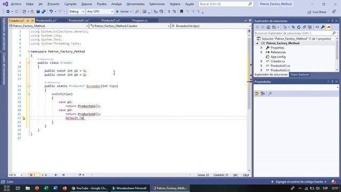Expand the Referencias node in Solution Explorer
The image size is (341, 192).
click(262, 52)
